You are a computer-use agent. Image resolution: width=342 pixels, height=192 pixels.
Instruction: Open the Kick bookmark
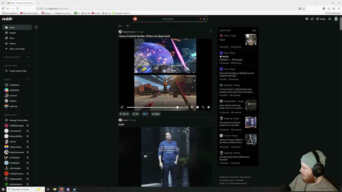click(x=77, y=13)
